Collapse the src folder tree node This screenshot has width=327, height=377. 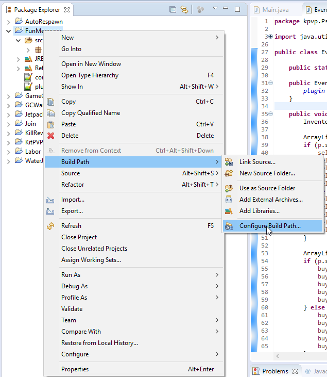coord(18,40)
